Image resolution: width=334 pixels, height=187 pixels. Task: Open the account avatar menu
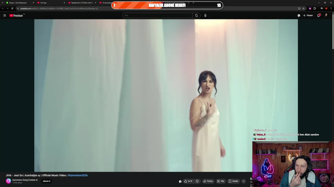[326, 15]
